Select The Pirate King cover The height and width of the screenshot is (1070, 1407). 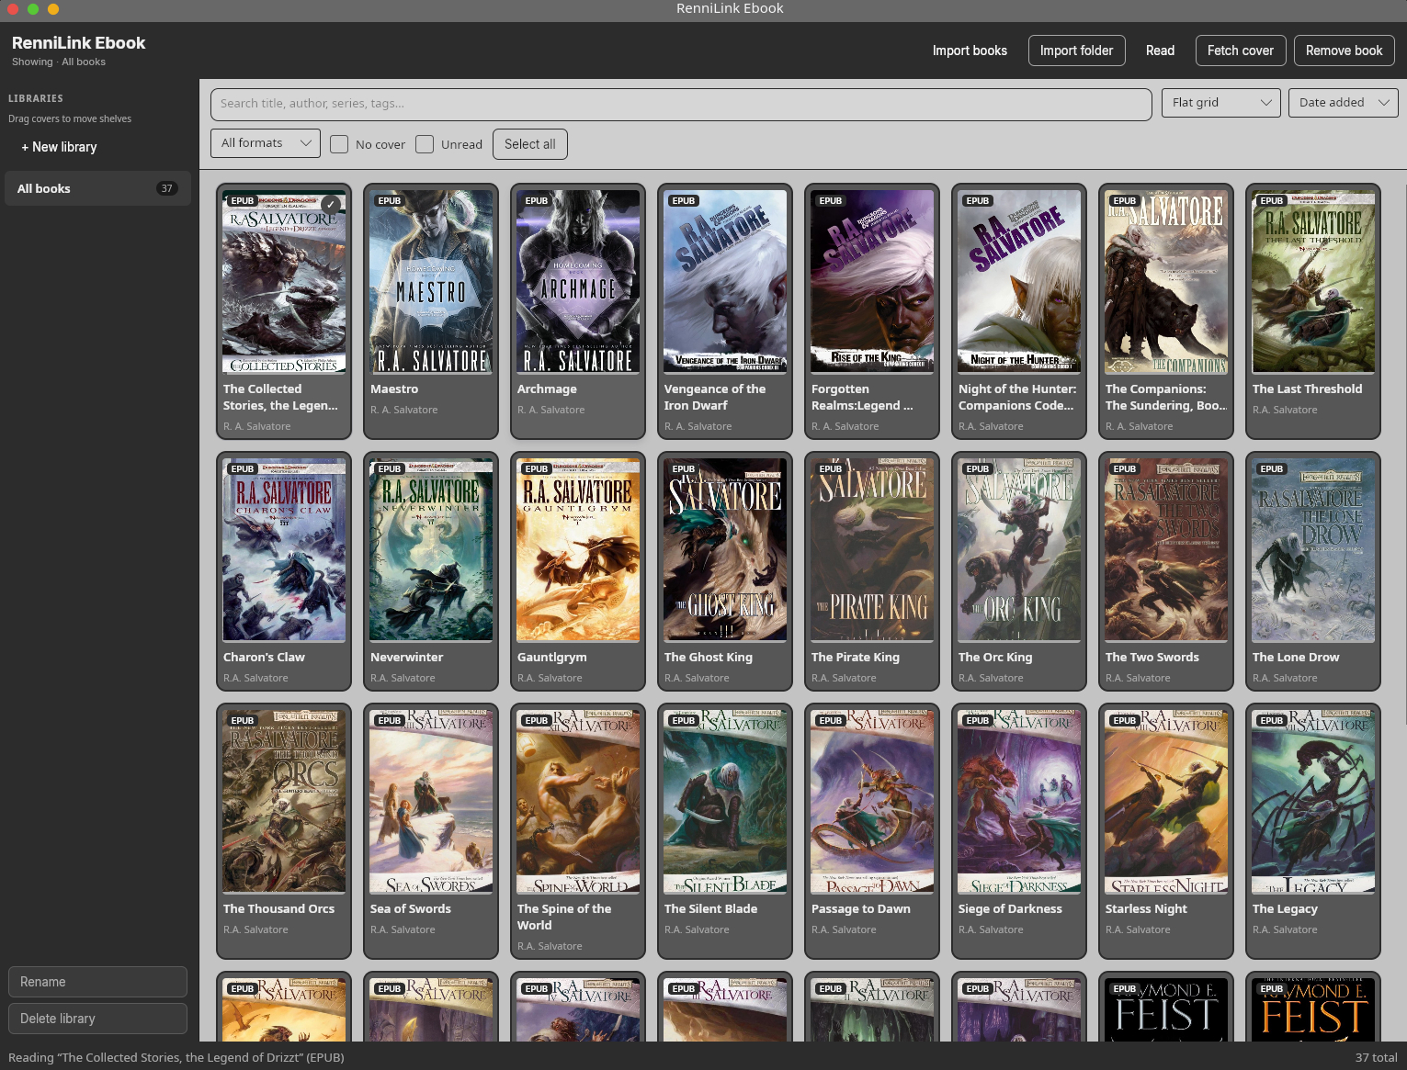pos(872,550)
